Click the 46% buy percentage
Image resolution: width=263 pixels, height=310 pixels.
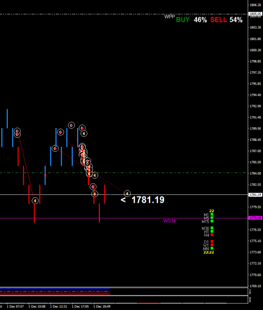(x=200, y=20)
